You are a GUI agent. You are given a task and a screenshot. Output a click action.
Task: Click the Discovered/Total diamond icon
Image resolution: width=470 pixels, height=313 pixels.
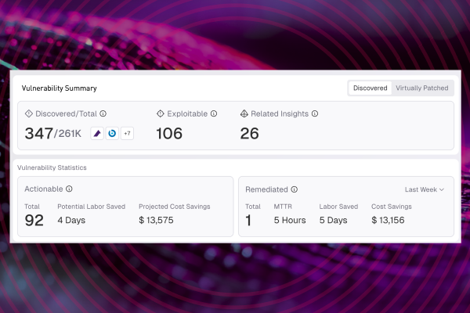[x=29, y=113]
